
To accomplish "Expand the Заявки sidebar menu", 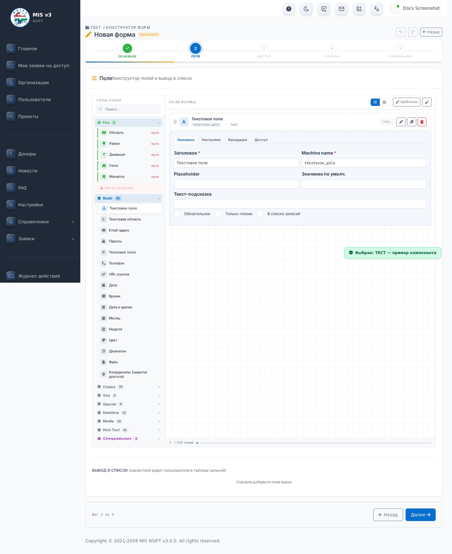I will [40, 239].
